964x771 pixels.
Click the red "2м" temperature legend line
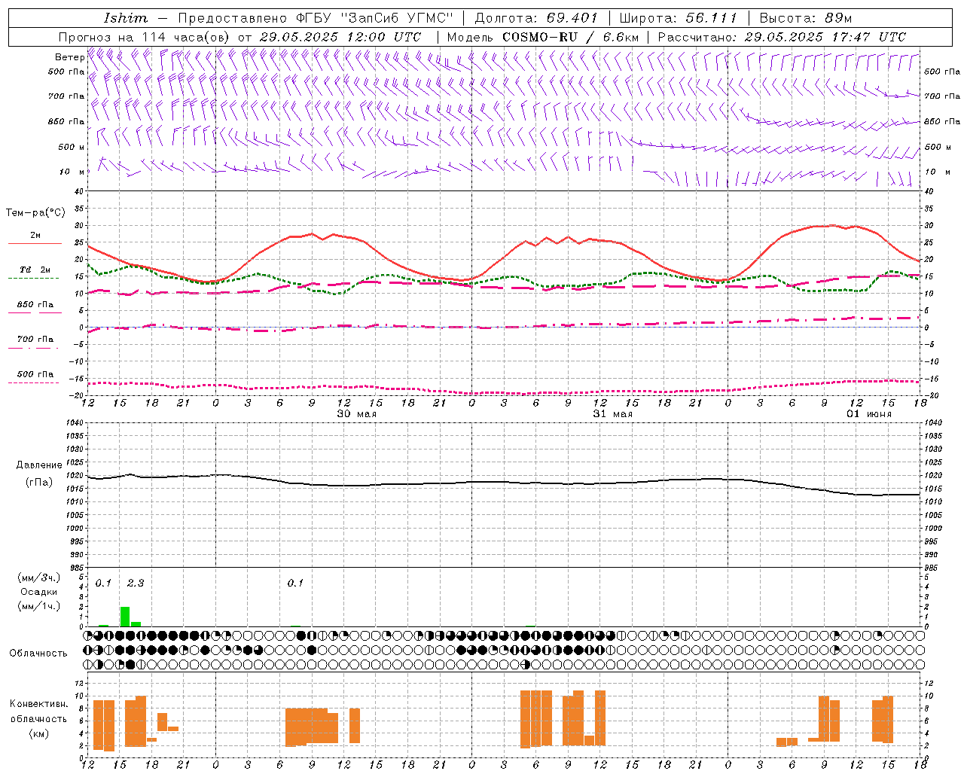point(35,243)
